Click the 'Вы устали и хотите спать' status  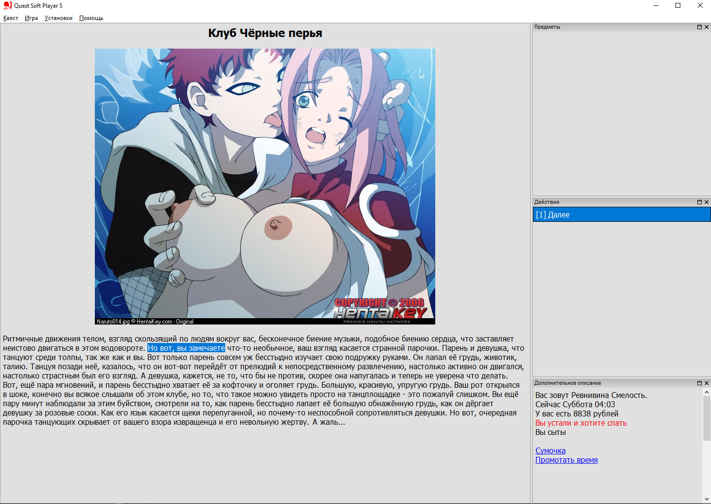pos(581,423)
